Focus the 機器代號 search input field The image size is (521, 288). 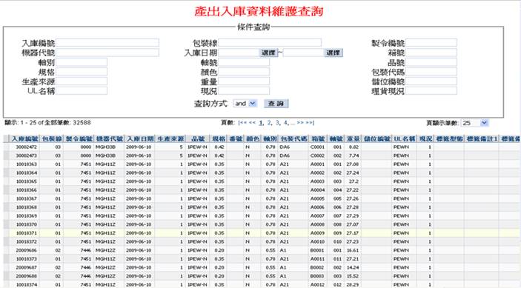click(107, 53)
